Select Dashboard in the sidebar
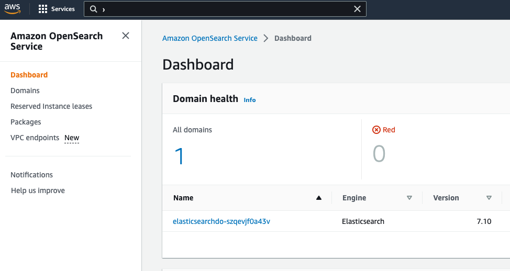 [x=29, y=75]
